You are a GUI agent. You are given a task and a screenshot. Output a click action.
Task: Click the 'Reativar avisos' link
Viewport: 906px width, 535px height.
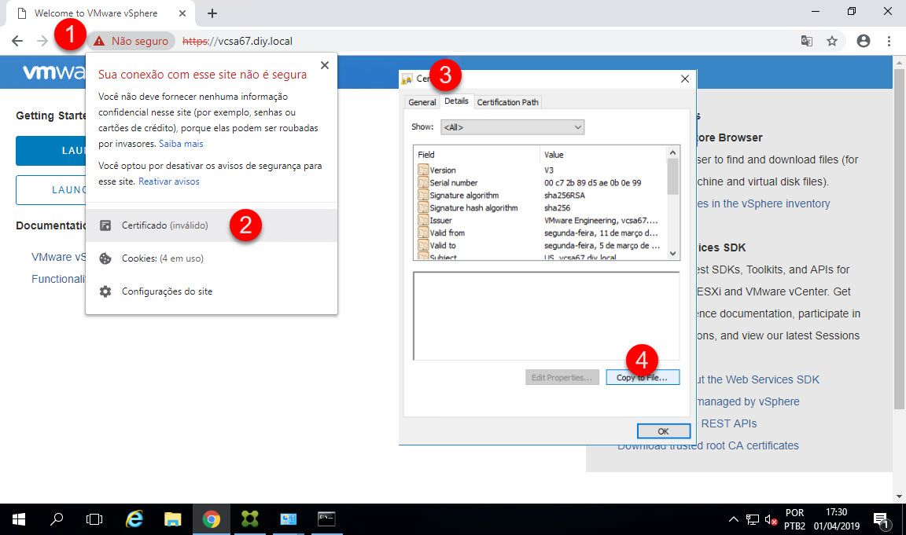[169, 181]
